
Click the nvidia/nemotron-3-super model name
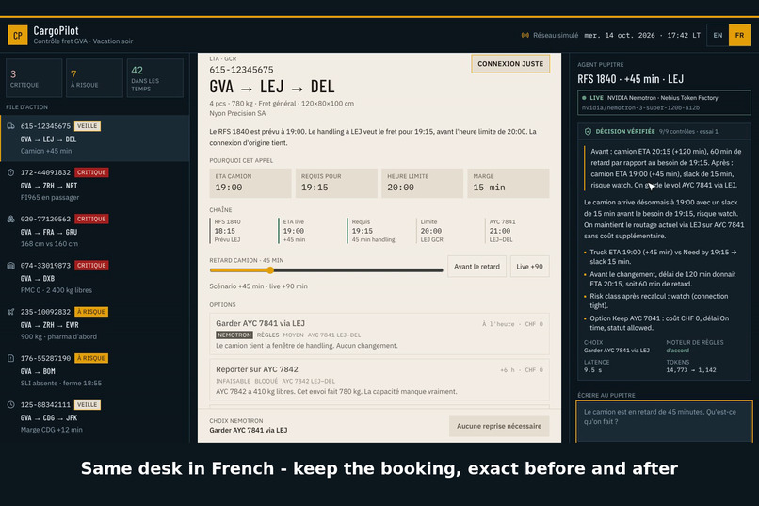[640, 108]
